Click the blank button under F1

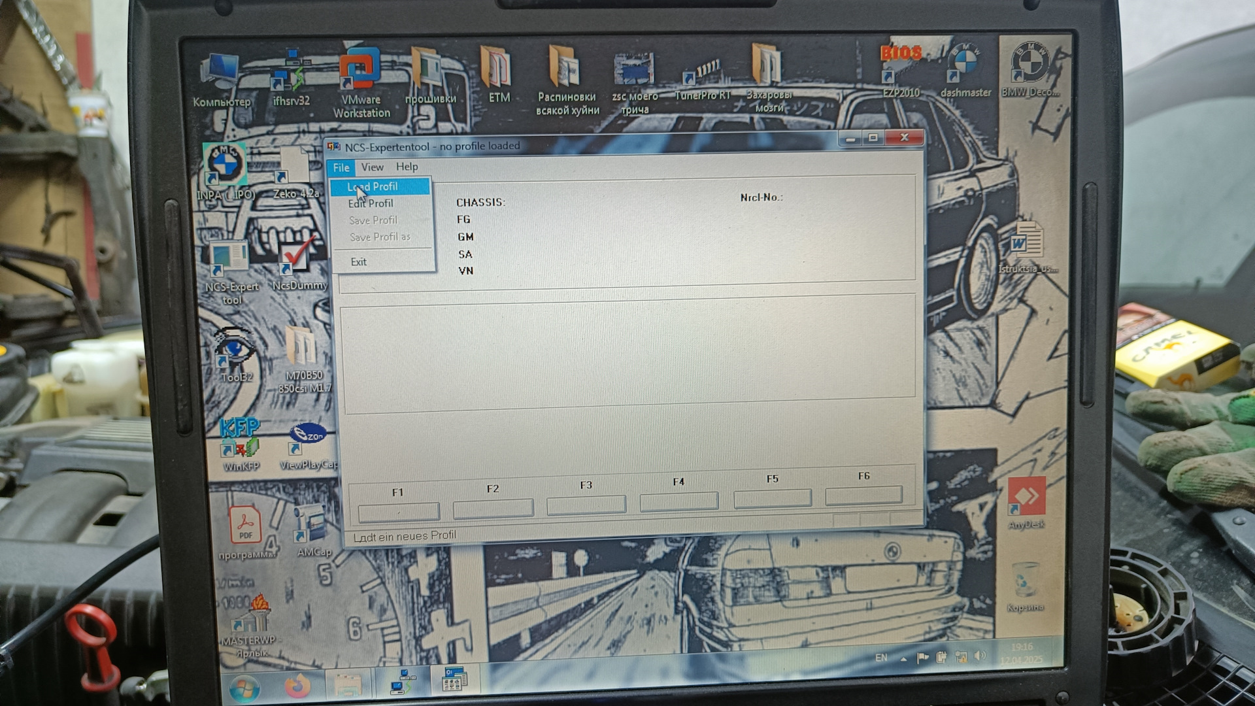[x=399, y=511]
